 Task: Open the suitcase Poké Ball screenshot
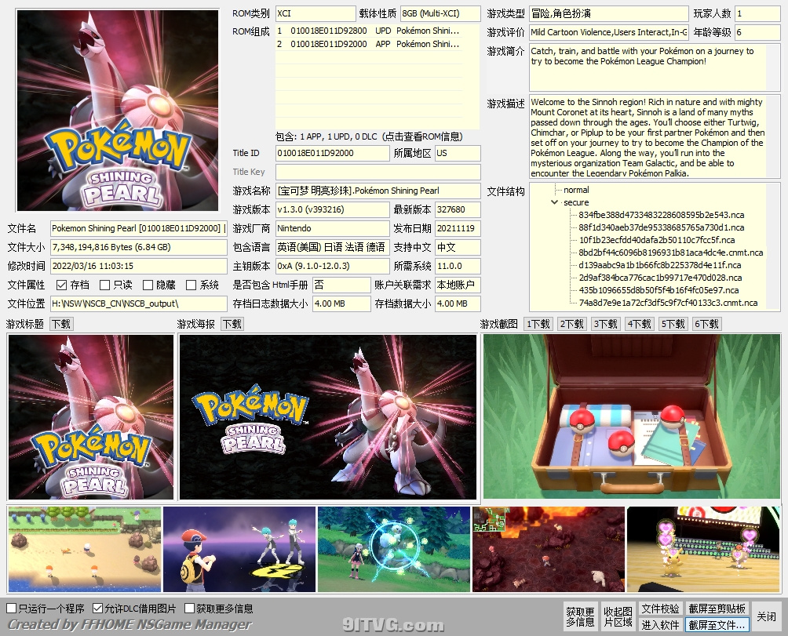(632, 416)
